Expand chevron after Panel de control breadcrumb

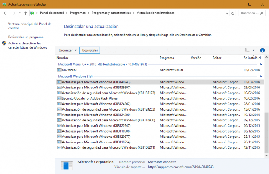[67, 13]
